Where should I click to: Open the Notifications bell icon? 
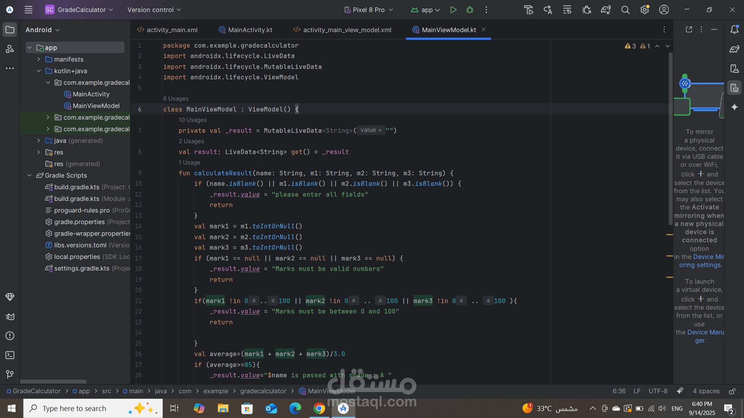point(734,30)
